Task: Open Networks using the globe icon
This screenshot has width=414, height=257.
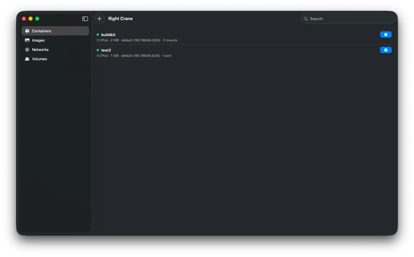Action: [27, 49]
